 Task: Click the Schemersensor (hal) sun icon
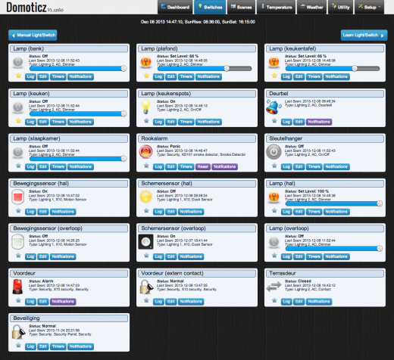146,197
